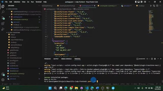Screen dimensions: 163x91
Task: Open Explorer views and more actions menu
Action: (x=39, y=6)
